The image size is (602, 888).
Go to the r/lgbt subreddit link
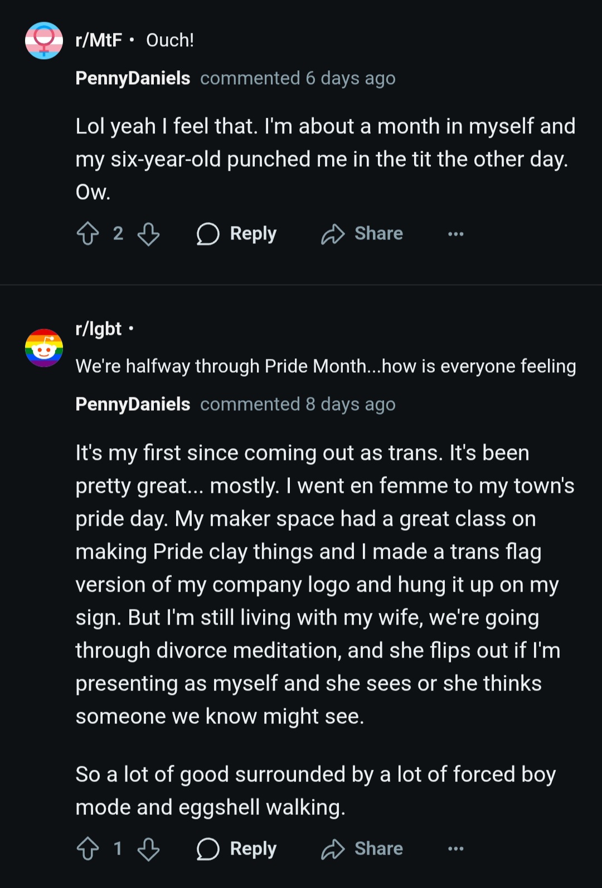coord(99,329)
